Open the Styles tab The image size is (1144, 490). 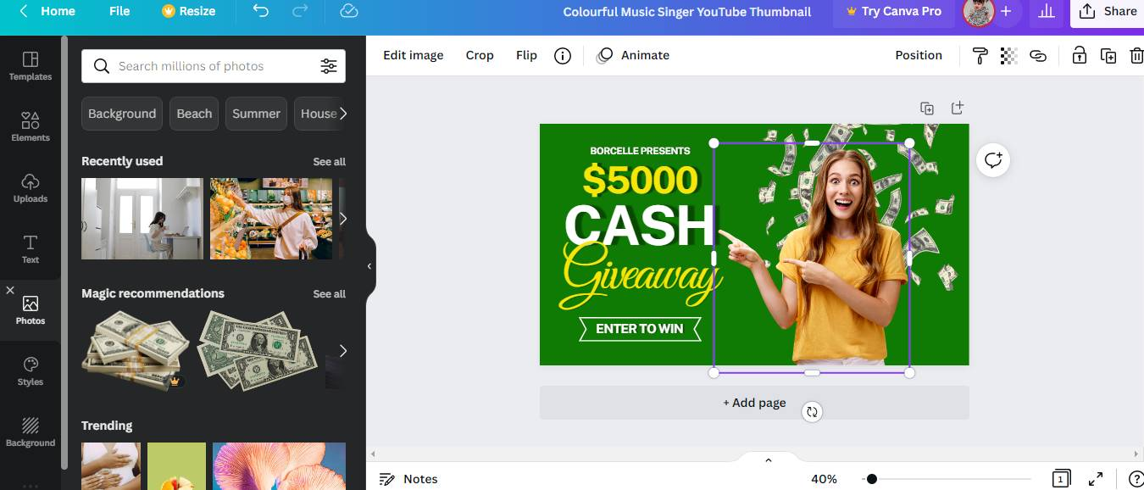(x=31, y=370)
